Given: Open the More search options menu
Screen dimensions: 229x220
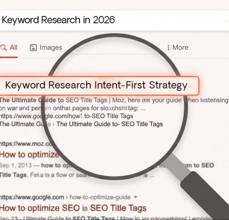Looking at the screenshot, I should coord(178,48).
